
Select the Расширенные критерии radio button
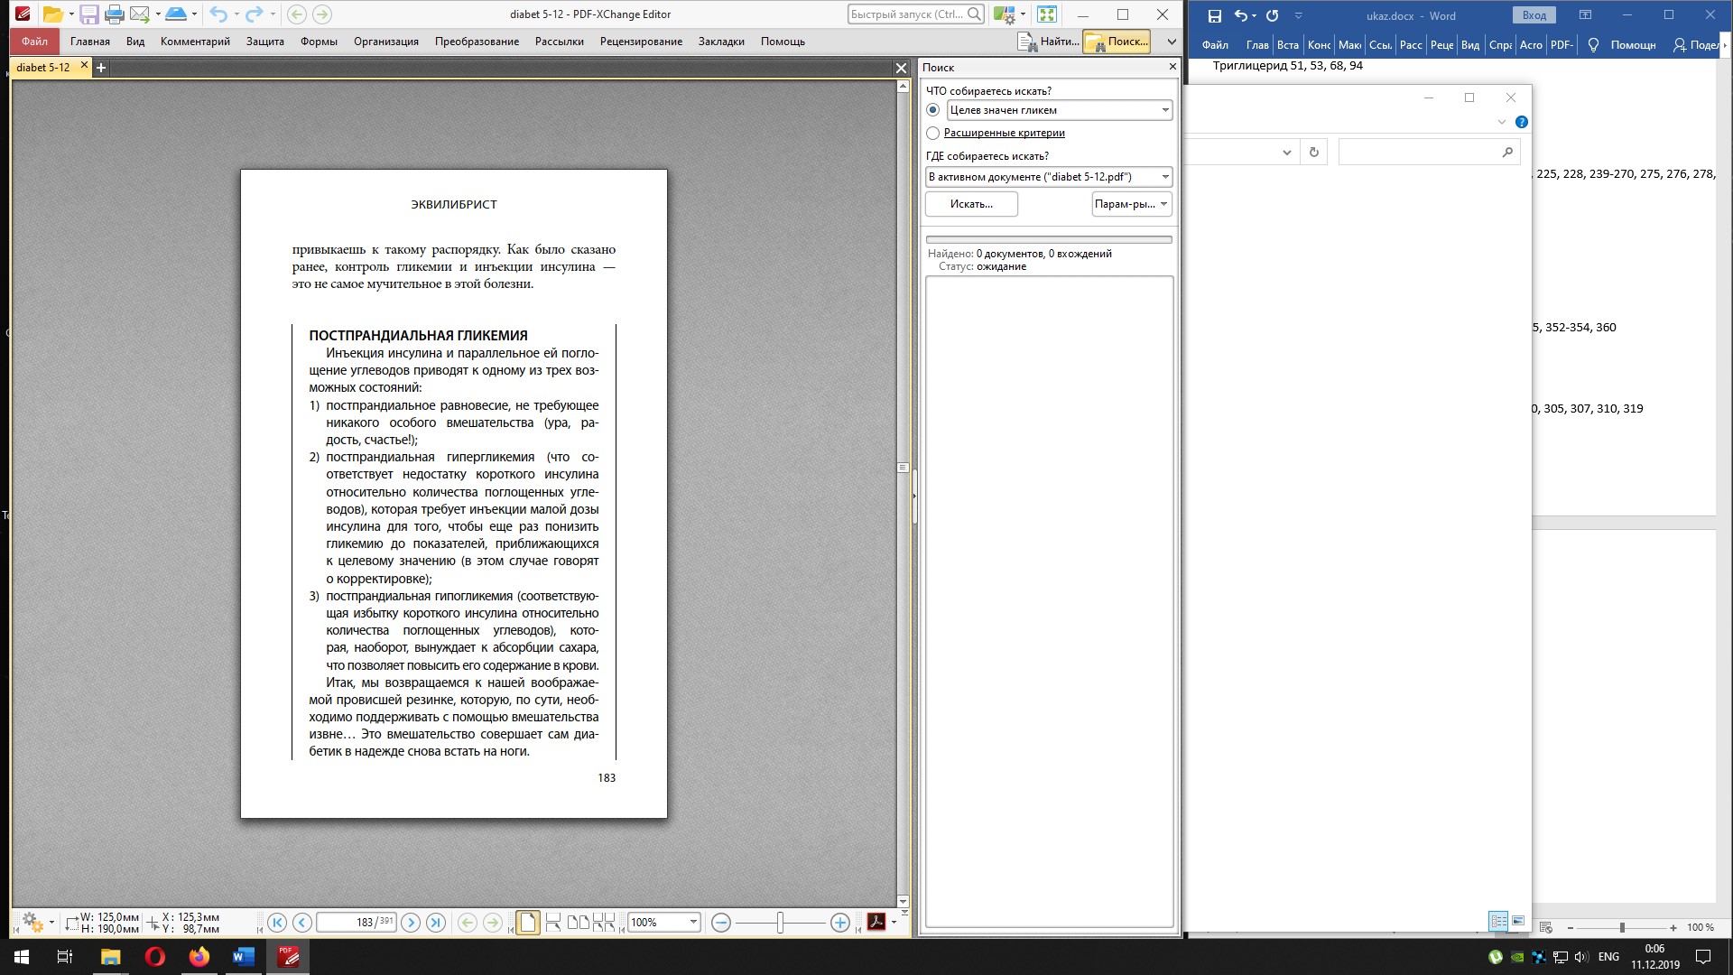(x=933, y=133)
